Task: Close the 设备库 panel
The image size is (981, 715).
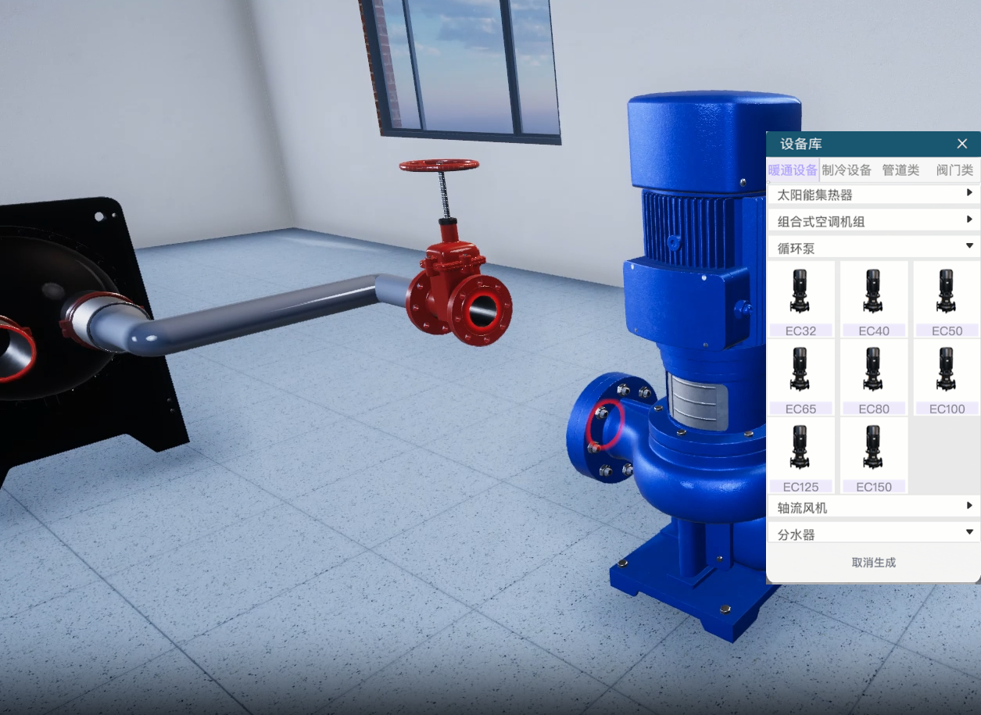Action: click(x=962, y=144)
